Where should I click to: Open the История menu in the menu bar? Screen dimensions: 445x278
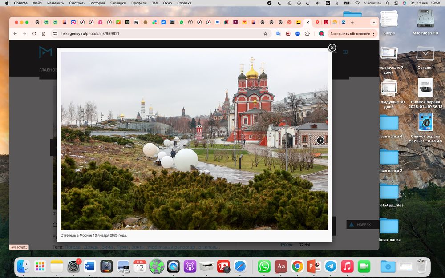[97, 3]
